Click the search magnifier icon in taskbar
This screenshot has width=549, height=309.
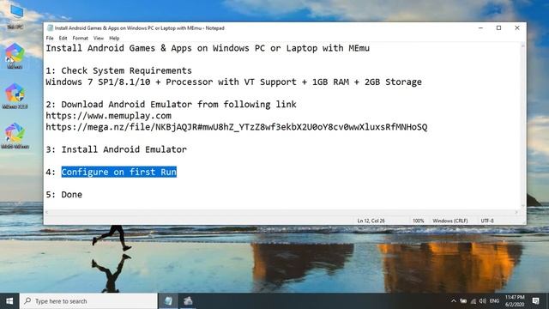click(27, 301)
